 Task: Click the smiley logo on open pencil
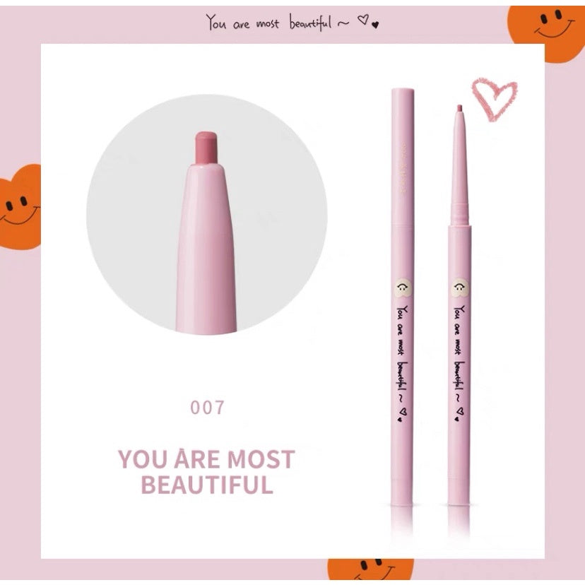tap(460, 288)
